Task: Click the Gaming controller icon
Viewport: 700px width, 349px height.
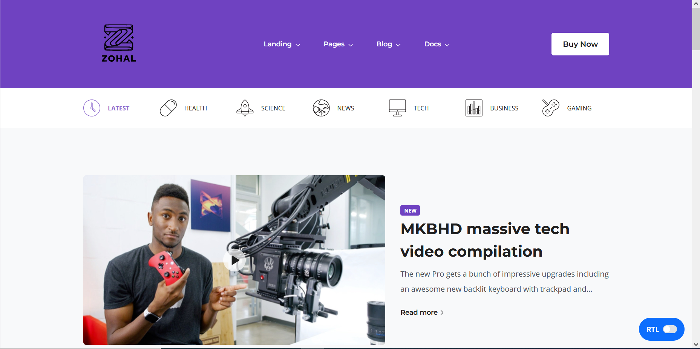Action: click(x=550, y=108)
